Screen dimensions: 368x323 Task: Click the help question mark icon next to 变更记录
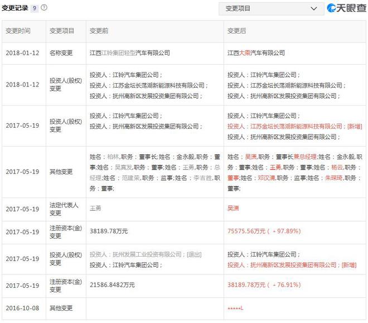tap(44, 8)
